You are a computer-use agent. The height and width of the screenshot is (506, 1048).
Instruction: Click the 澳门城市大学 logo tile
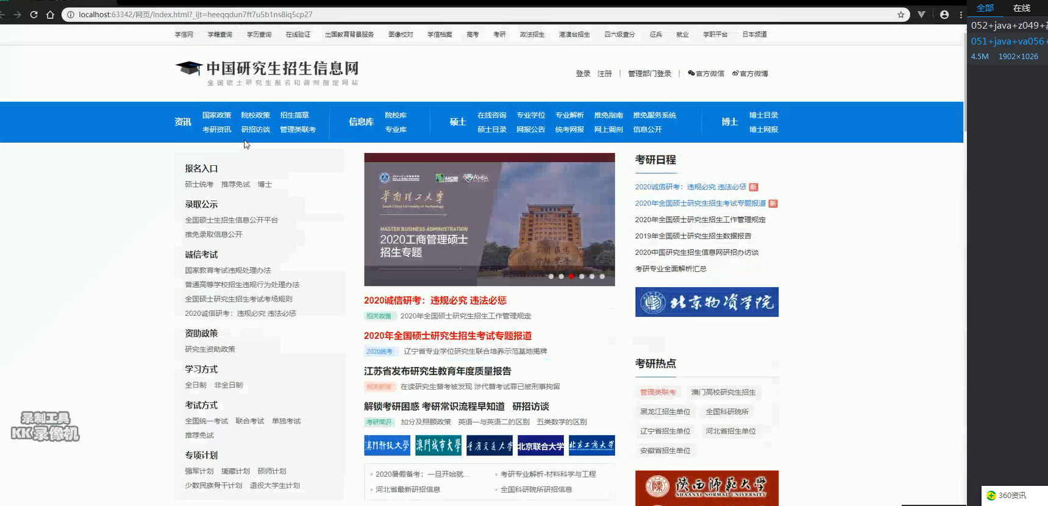[x=438, y=446]
